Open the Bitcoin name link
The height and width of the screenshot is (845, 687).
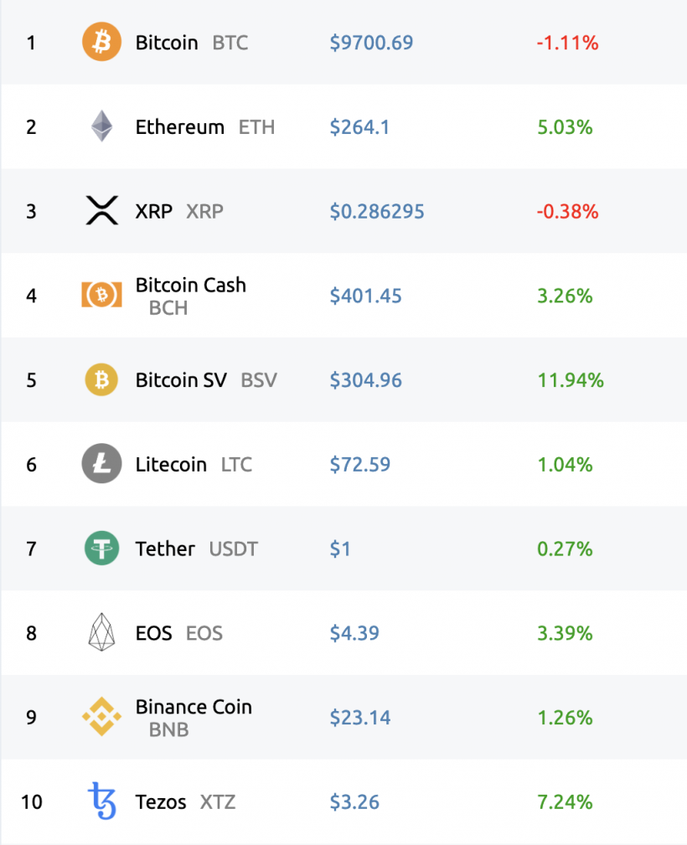[x=167, y=43]
